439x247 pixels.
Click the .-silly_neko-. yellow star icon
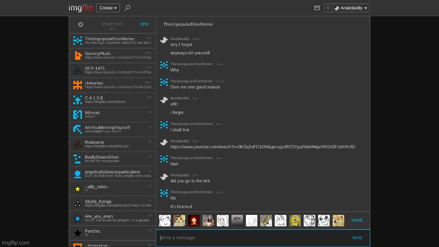[x=78, y=189]
